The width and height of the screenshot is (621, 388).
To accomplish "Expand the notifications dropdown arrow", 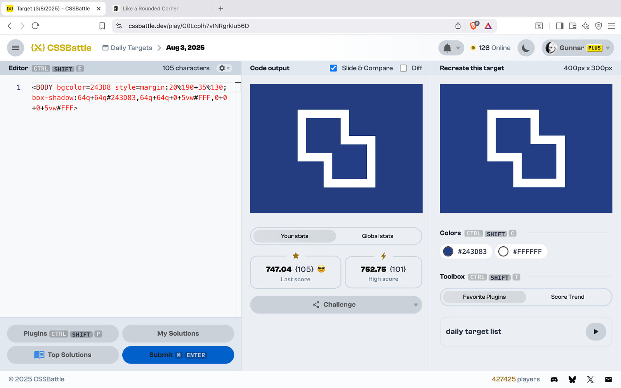I will [x=458, y=48].
